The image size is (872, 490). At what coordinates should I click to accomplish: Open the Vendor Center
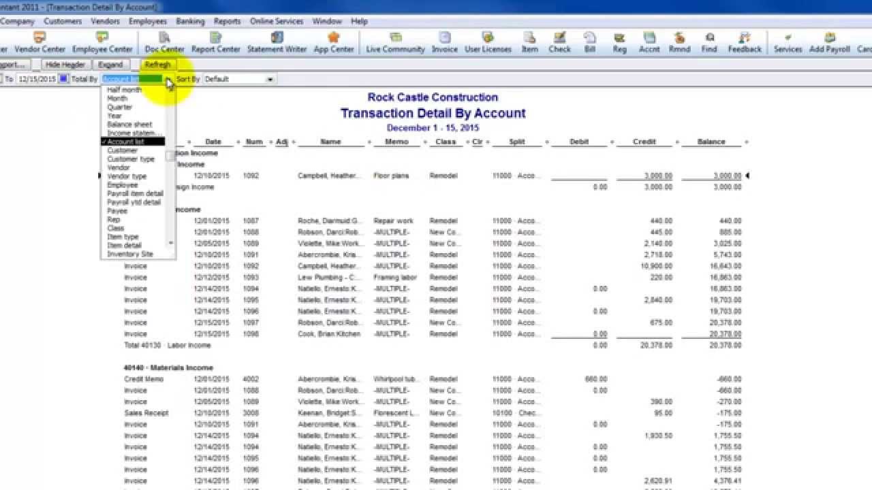(x=40, y=42)
